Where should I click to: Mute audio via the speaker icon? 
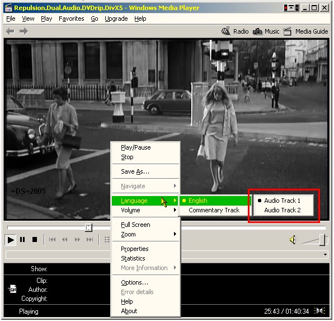click(293, 240)
